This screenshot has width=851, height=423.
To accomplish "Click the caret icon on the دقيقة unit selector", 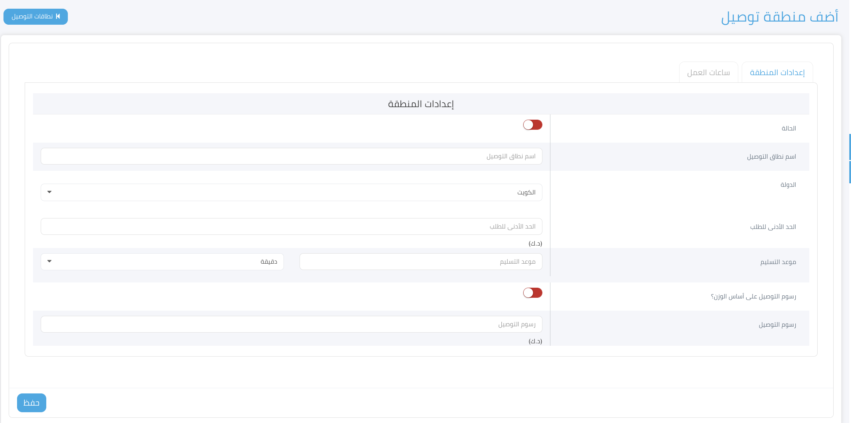I will 49,261.
